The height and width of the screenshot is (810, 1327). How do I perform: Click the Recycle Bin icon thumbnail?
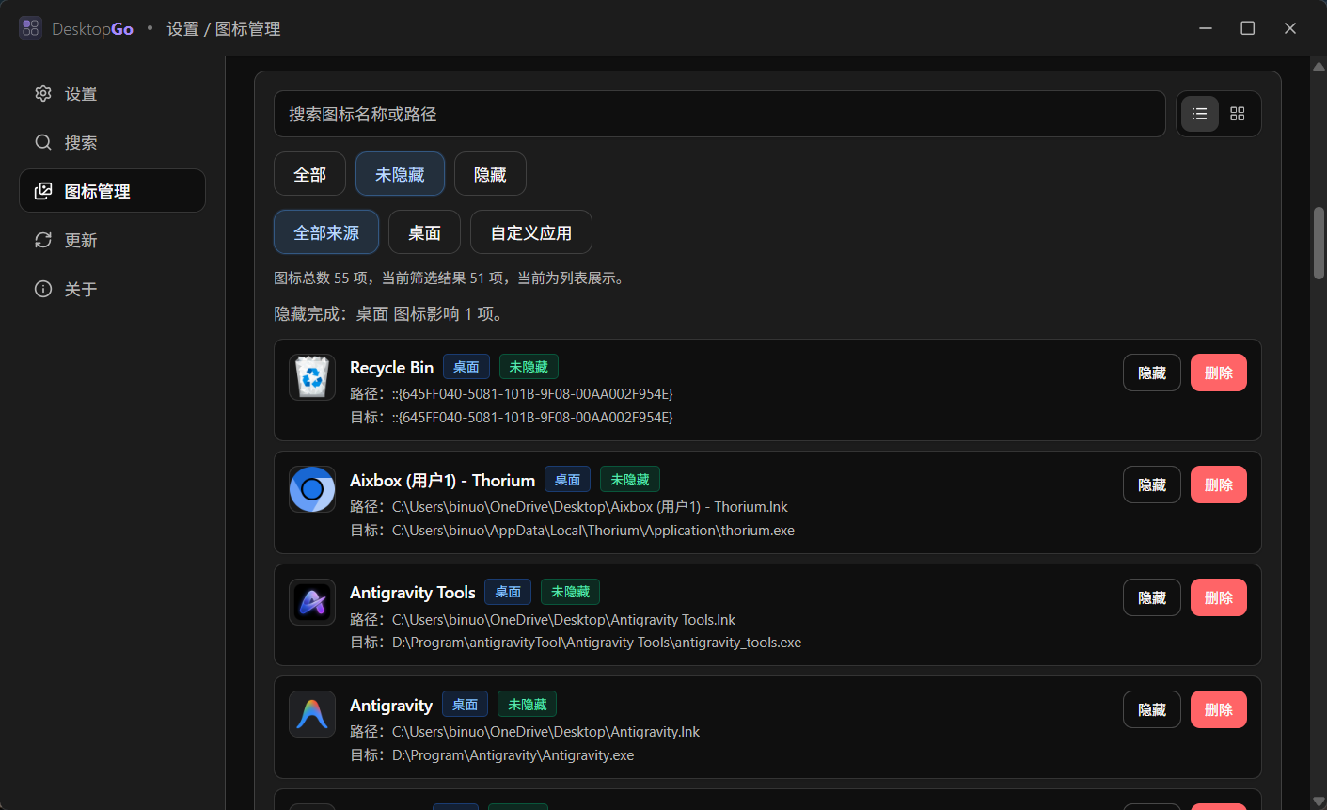[x=312, y=377]
